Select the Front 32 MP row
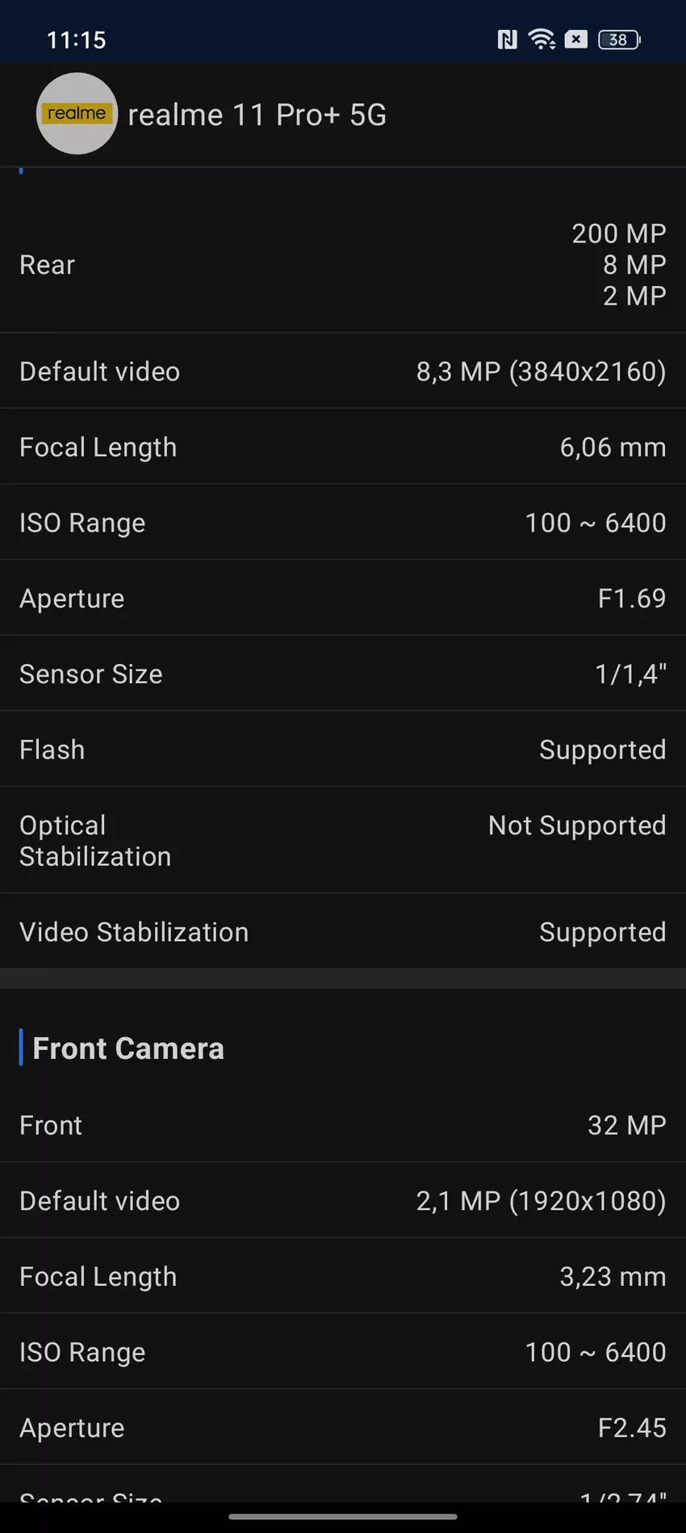686x1533 pixels. click(343, 1125)
